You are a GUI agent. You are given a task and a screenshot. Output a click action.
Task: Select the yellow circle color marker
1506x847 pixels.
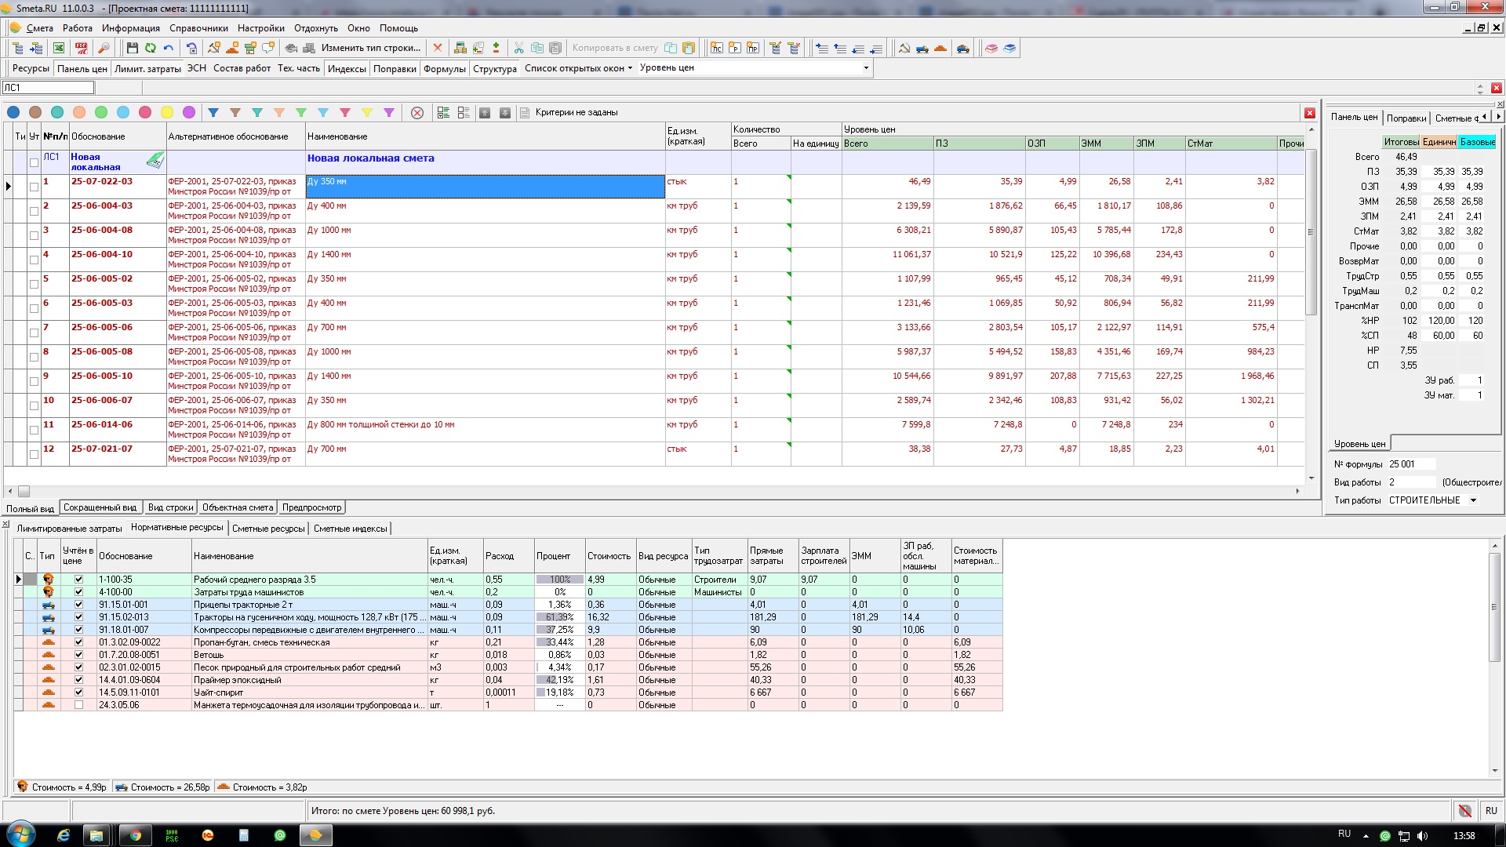click(x=167, y=113)
